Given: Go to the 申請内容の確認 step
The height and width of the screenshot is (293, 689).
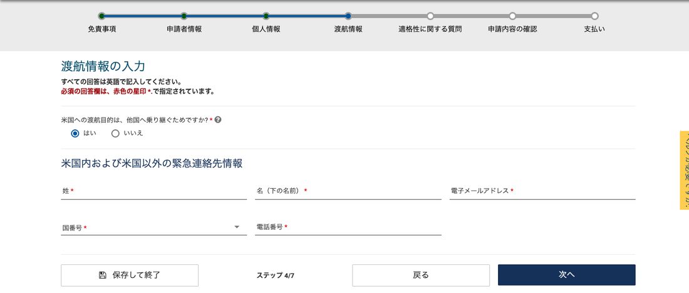Looking at the screenshot, I should [x=512, y=16].
